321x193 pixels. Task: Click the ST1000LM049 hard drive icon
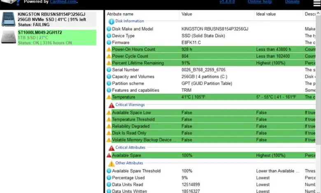click(8, 37)
